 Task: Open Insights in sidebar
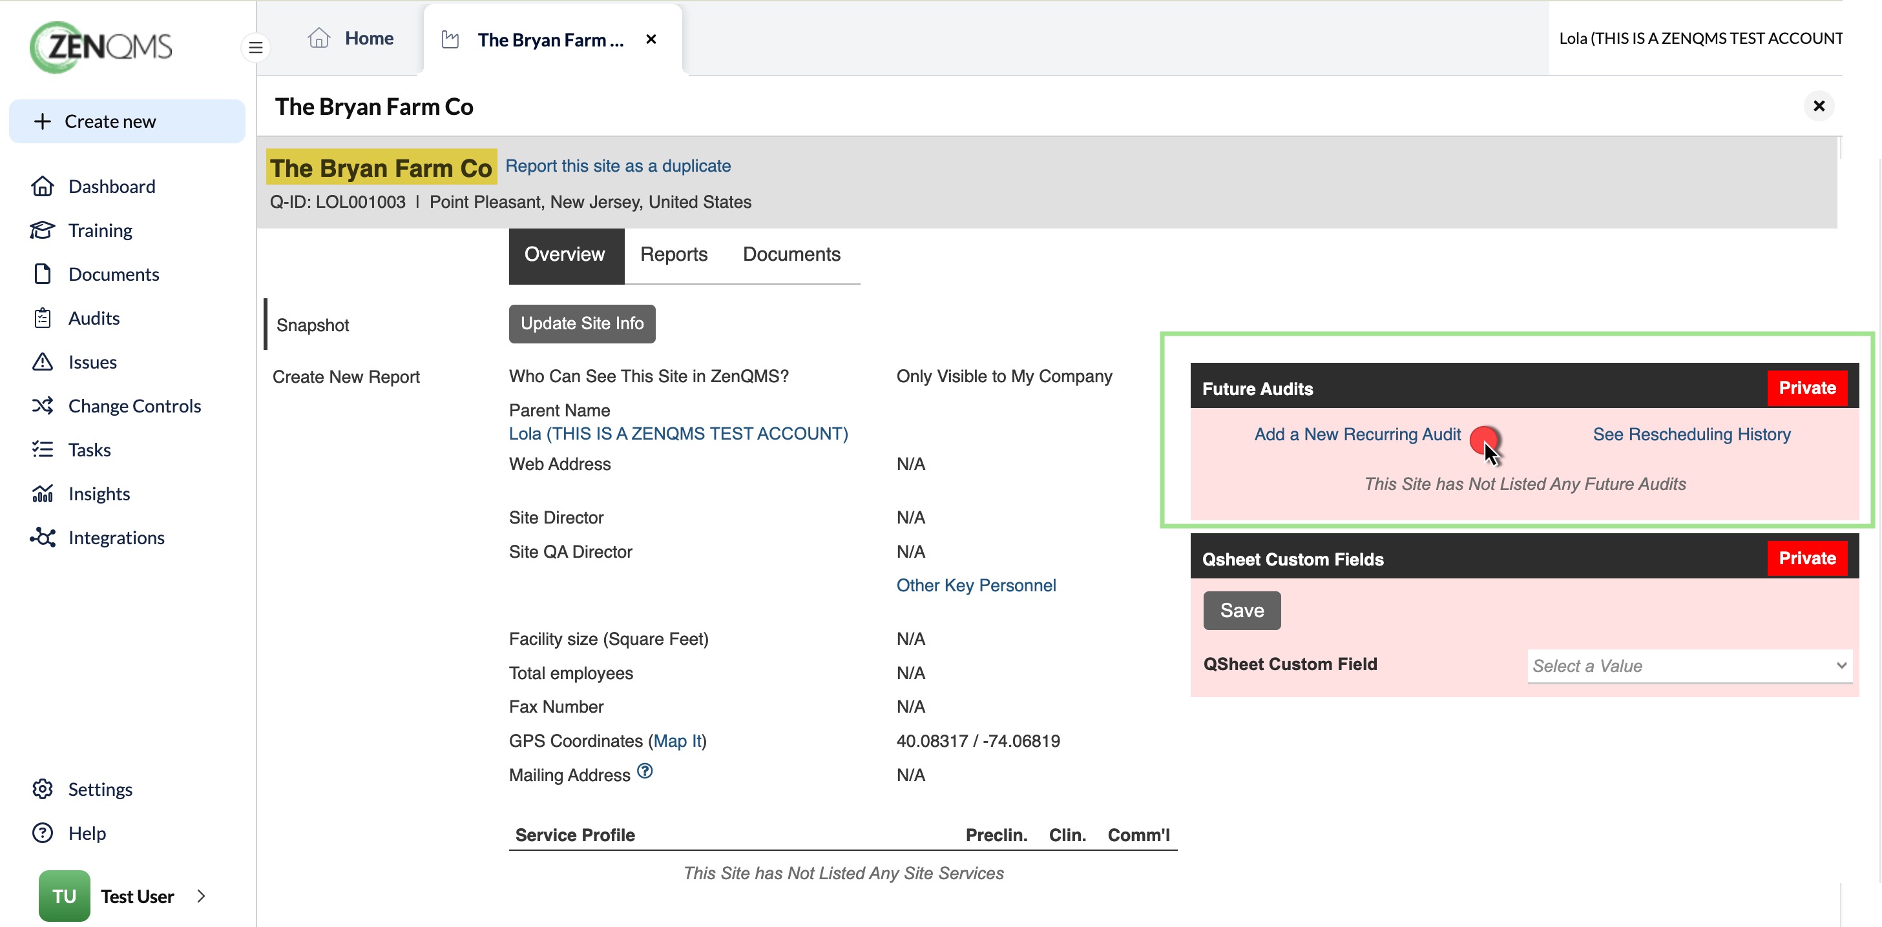point(99,493)
